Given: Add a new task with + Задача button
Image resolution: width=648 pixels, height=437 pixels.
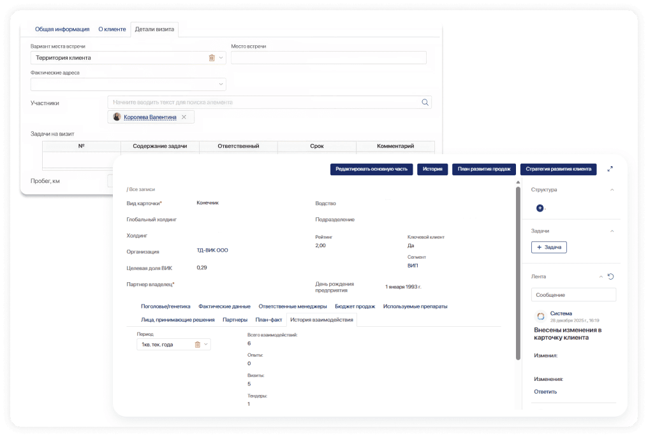Looking at the screenshot, I should pos(549,247).
